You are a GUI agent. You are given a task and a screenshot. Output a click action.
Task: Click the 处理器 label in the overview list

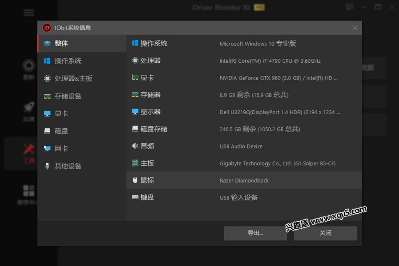click(x=150, y=60)
